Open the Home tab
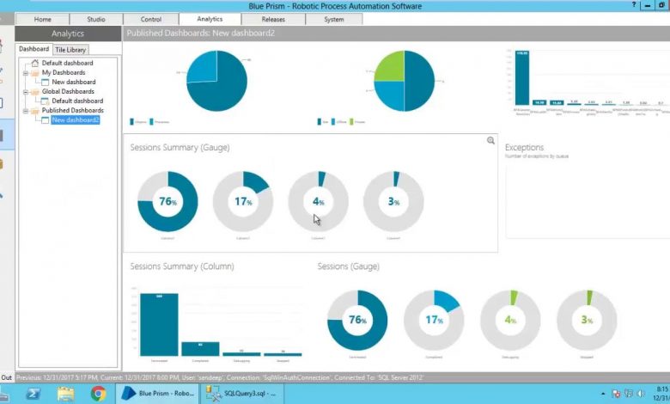The height and width of the screenshot is (404, 670). point(42,19)
